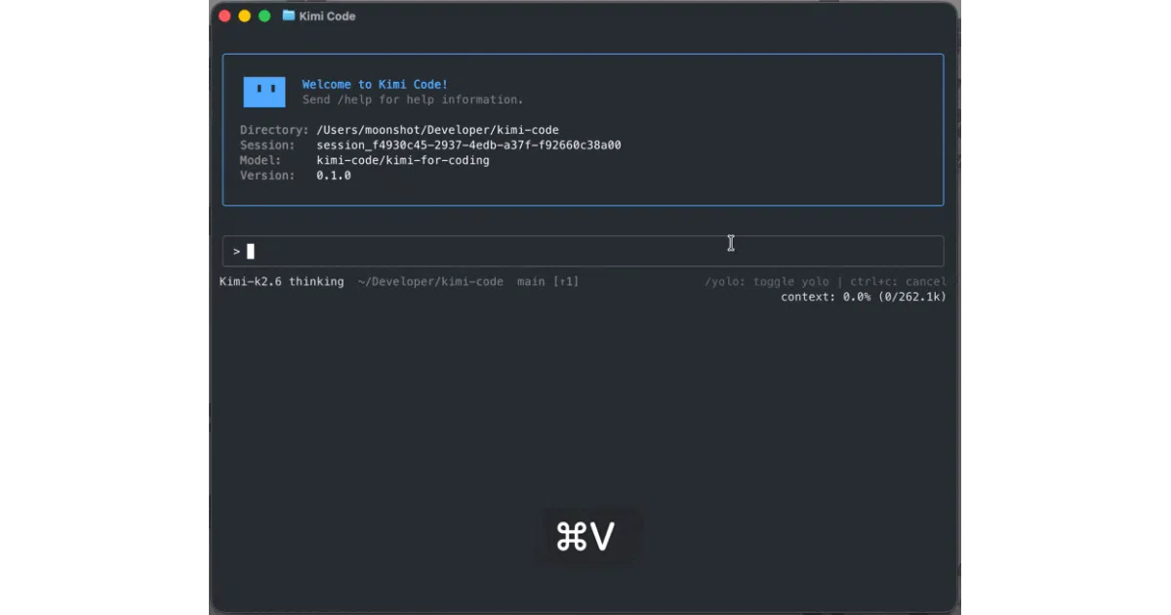Click the 'main [↑1]' git branch indicator
The height and width of the screenshot is (615, 1171).
click(548, 281)
